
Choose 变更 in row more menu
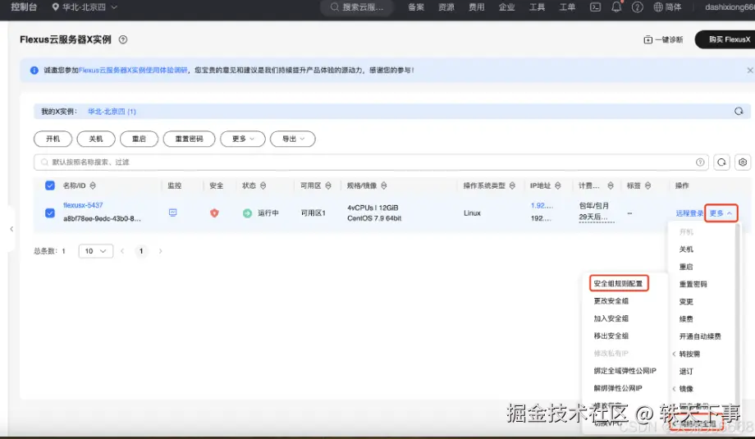point(686,302)
